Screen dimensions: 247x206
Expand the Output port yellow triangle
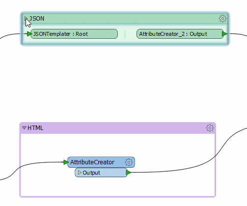pyautogui.click(x=80, y=173)
